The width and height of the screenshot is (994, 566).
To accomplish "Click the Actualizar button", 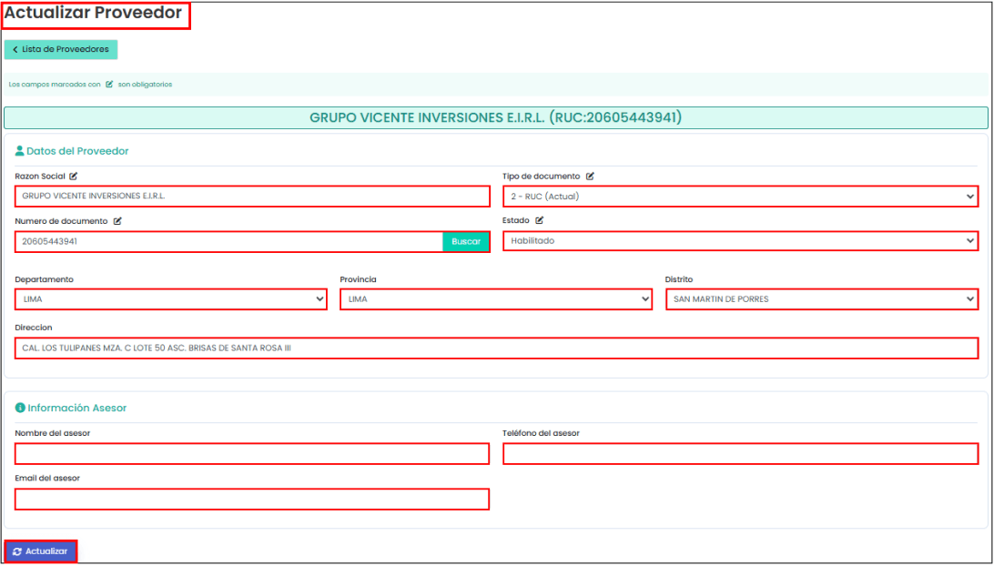I will point(41,551).
